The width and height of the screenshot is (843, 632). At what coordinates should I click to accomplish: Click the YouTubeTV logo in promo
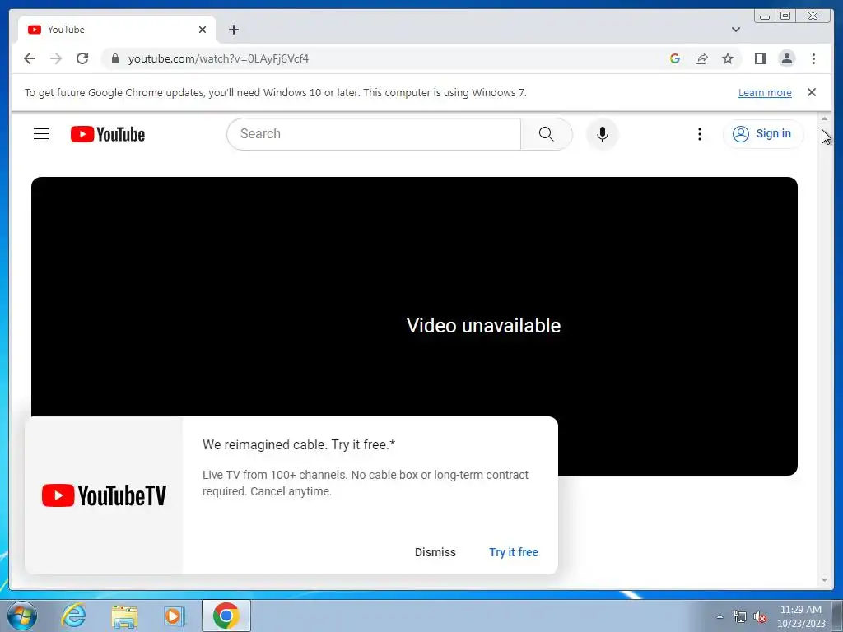(104, 495)
